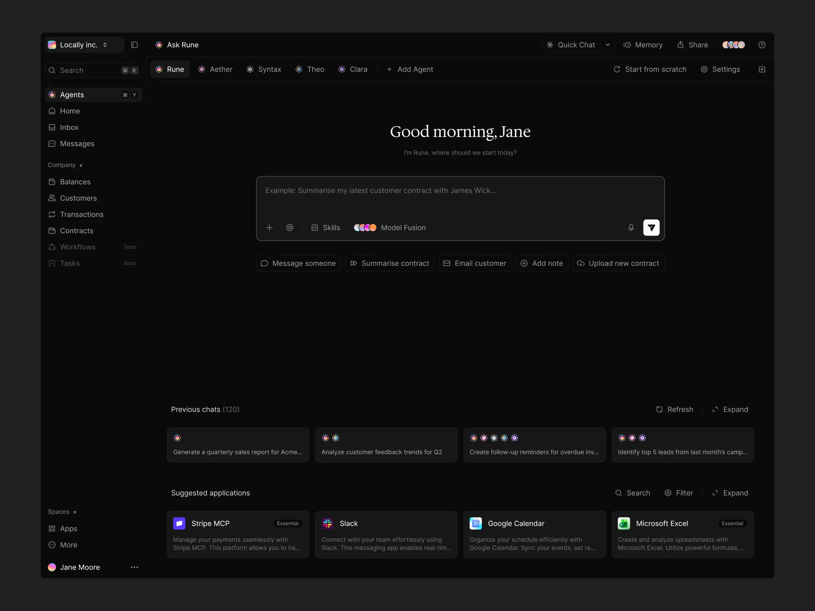Expand the Suggested applications section

pos(730,493)
